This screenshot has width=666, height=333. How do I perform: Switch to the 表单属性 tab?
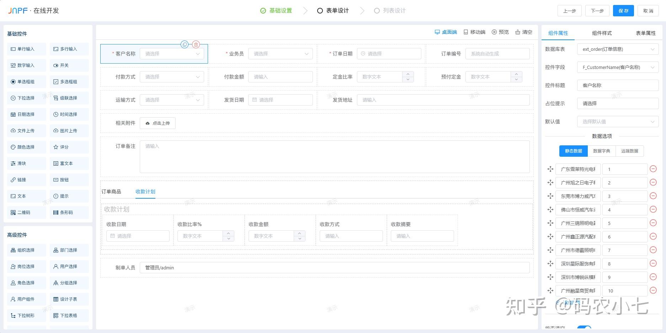pos(646,33)
